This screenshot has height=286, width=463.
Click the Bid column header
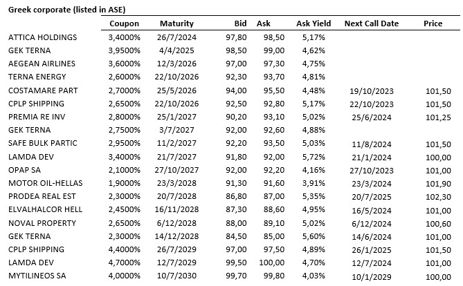241,23
